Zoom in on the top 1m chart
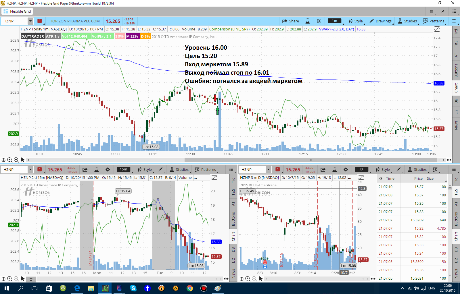The width and height of the screenshot is (460, 294). [10, 160]
